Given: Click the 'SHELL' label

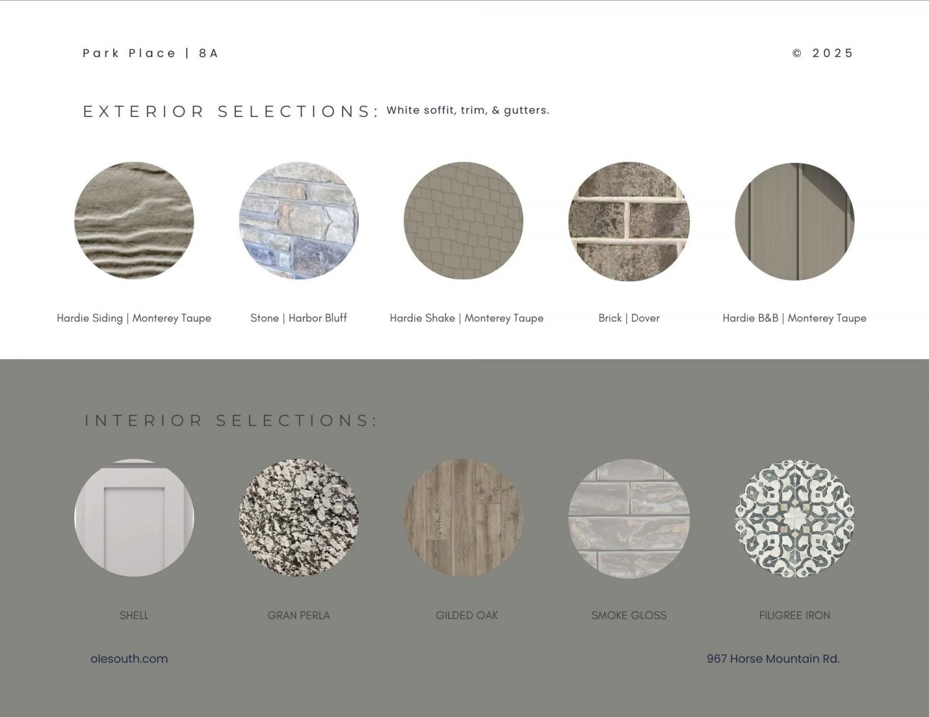Looking at the screenshot, I should point(134,615).
